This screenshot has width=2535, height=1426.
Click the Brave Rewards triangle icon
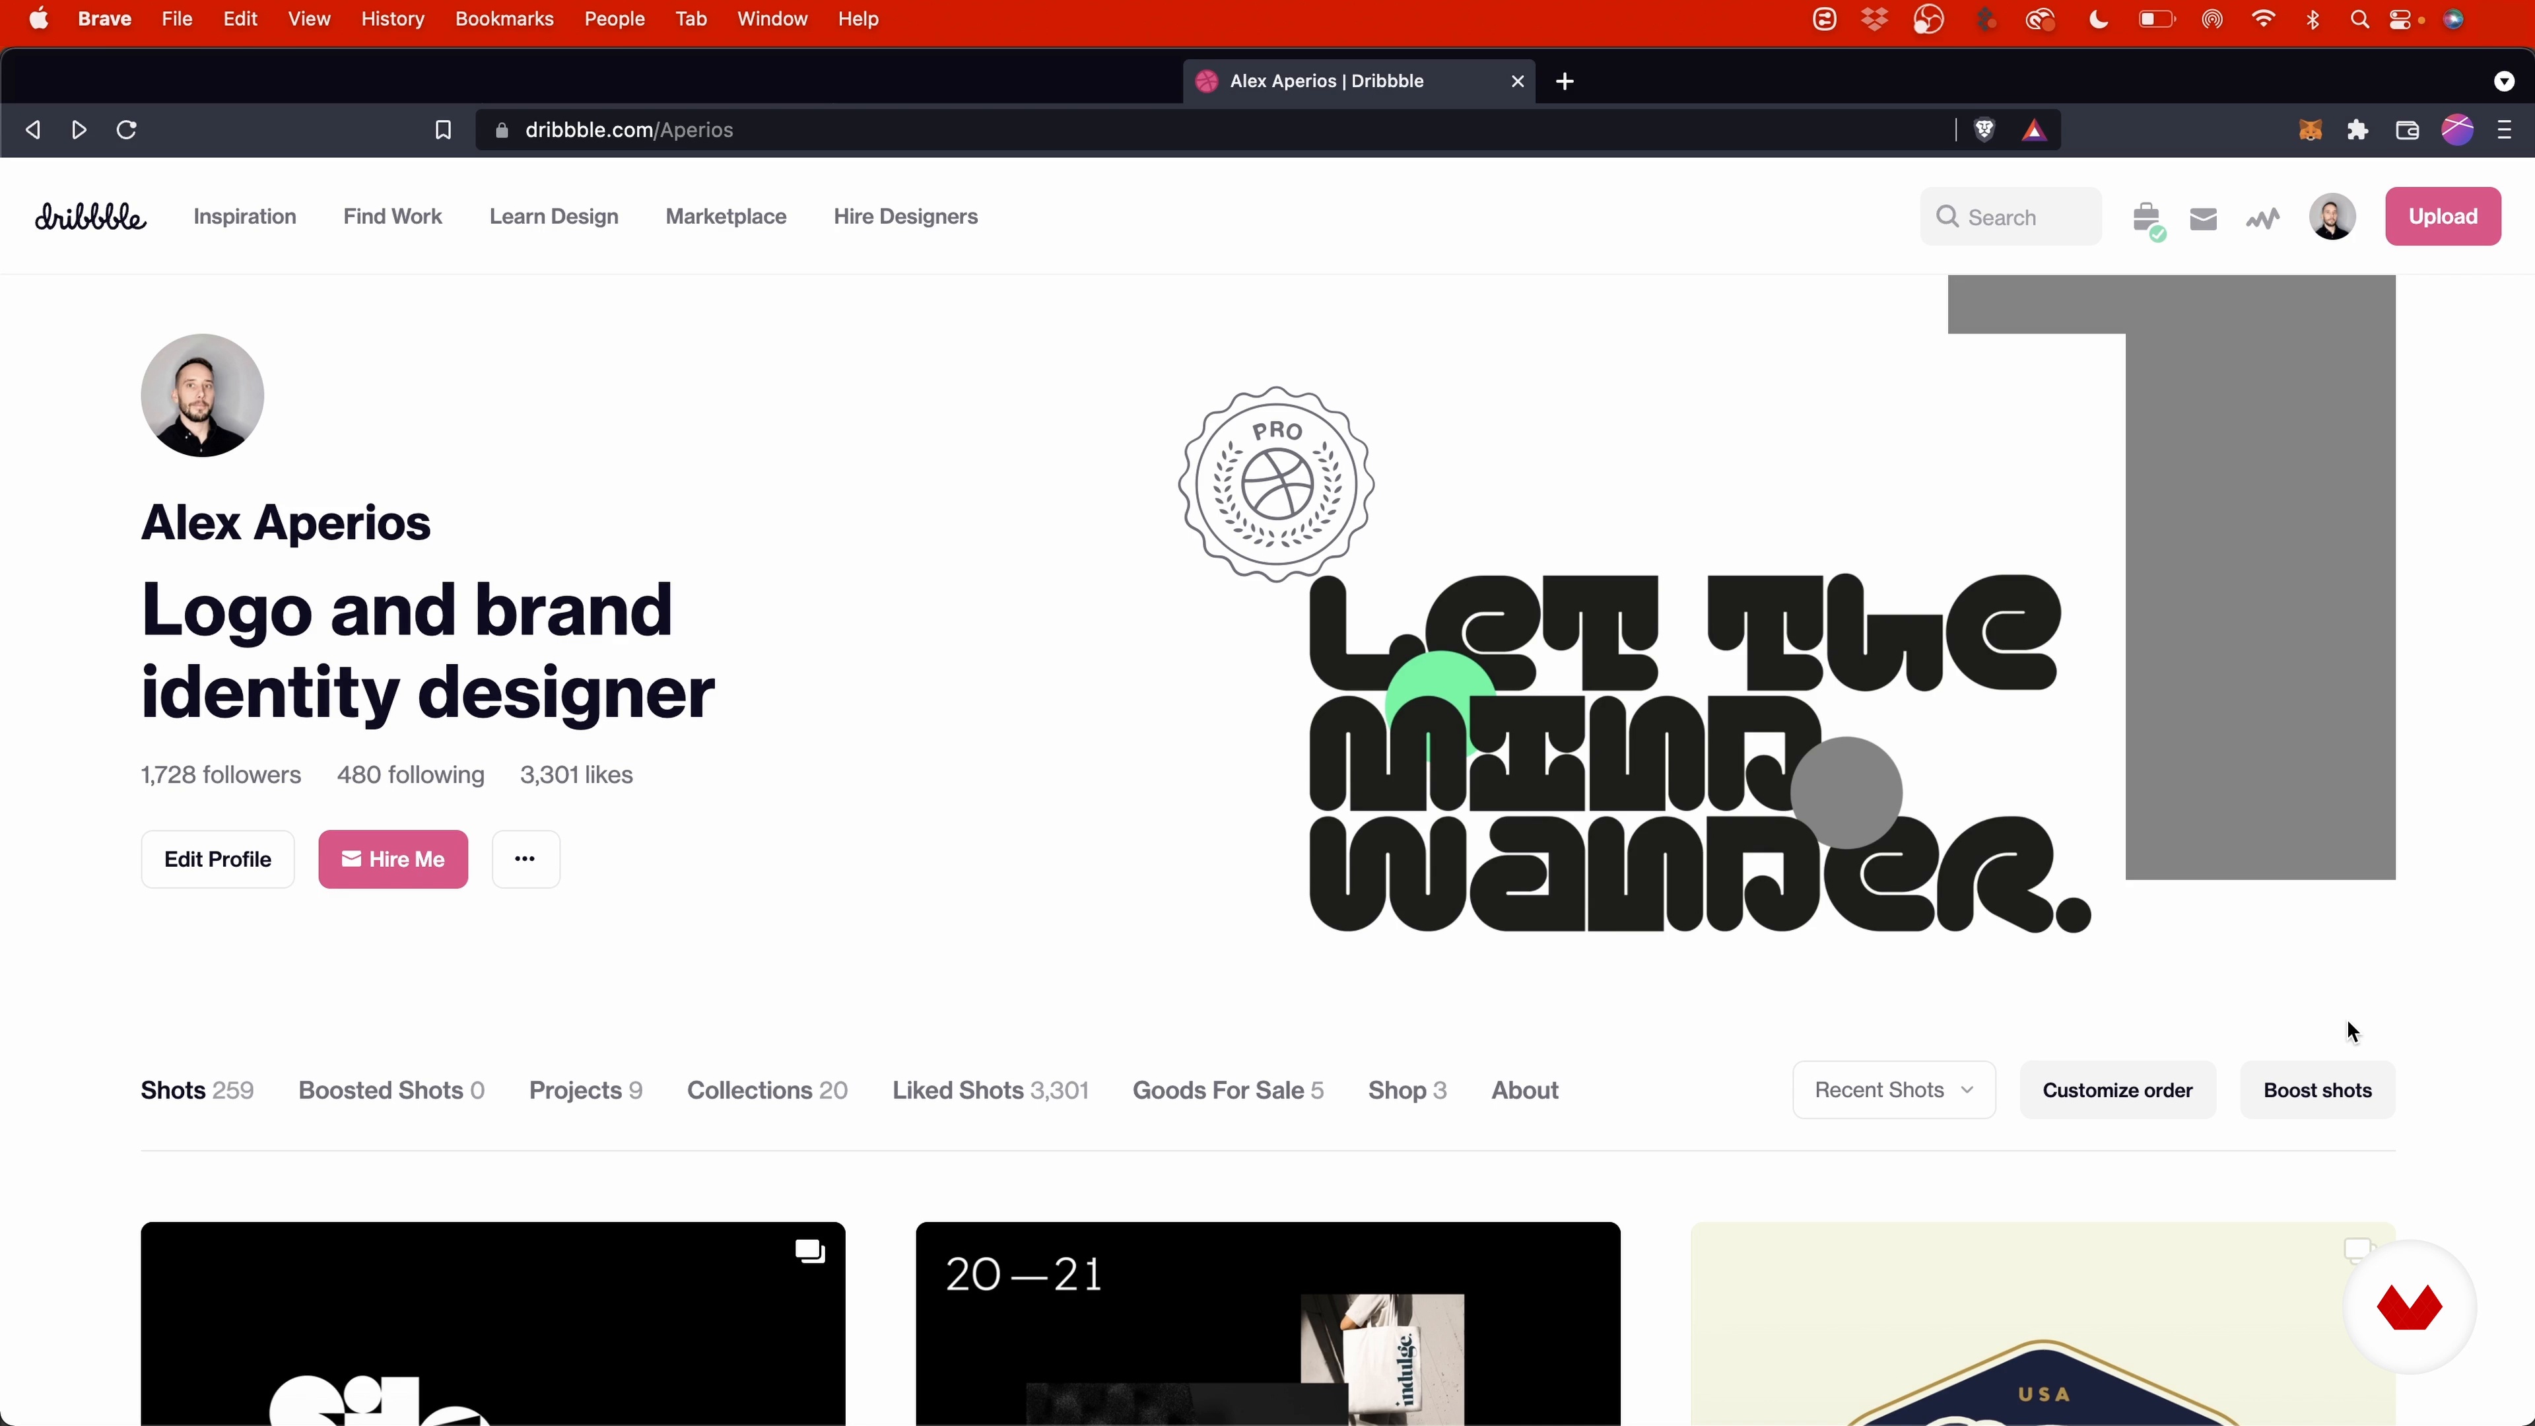(x=2034, y=130)
